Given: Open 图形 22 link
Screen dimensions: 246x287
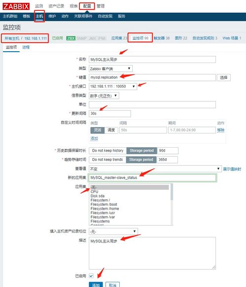Looking at the screenshot, I should (x=181, y=38).
